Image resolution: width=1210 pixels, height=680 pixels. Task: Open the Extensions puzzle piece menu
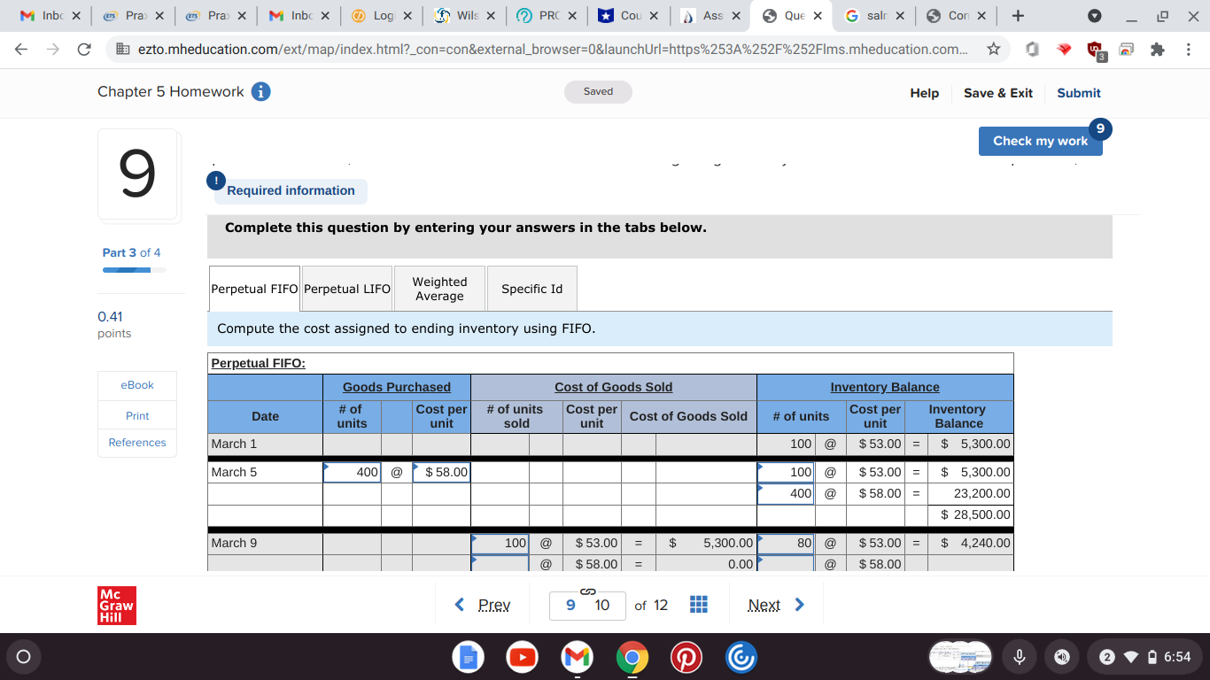click(1157, 50)
